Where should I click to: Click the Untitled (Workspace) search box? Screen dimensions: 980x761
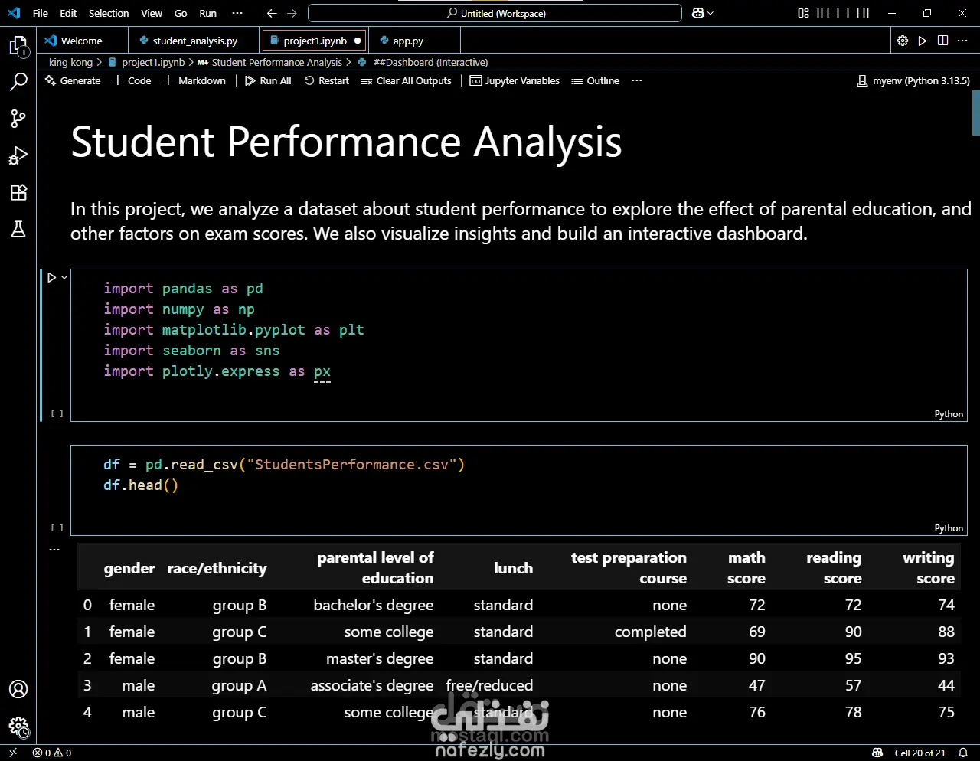point(495,13)
